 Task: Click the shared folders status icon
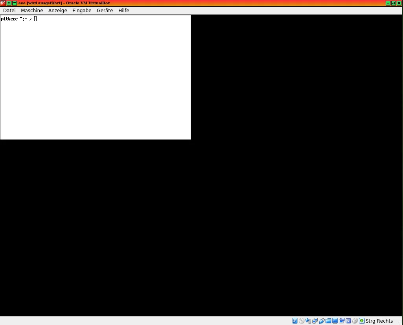[328, 321]
